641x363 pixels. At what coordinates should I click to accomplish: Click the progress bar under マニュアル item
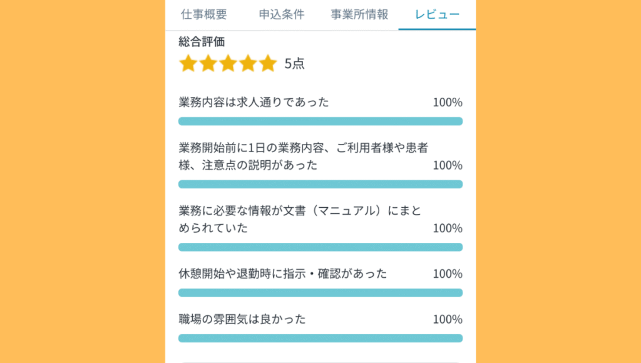coord(320,247)
